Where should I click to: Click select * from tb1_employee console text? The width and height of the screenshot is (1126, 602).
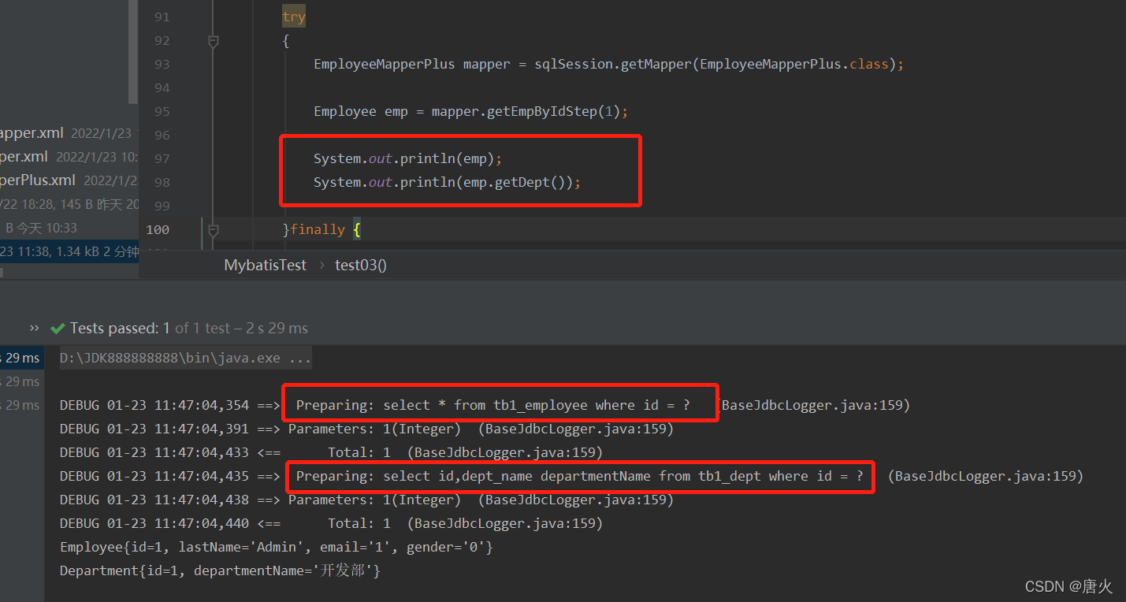(x=537, y=405)
